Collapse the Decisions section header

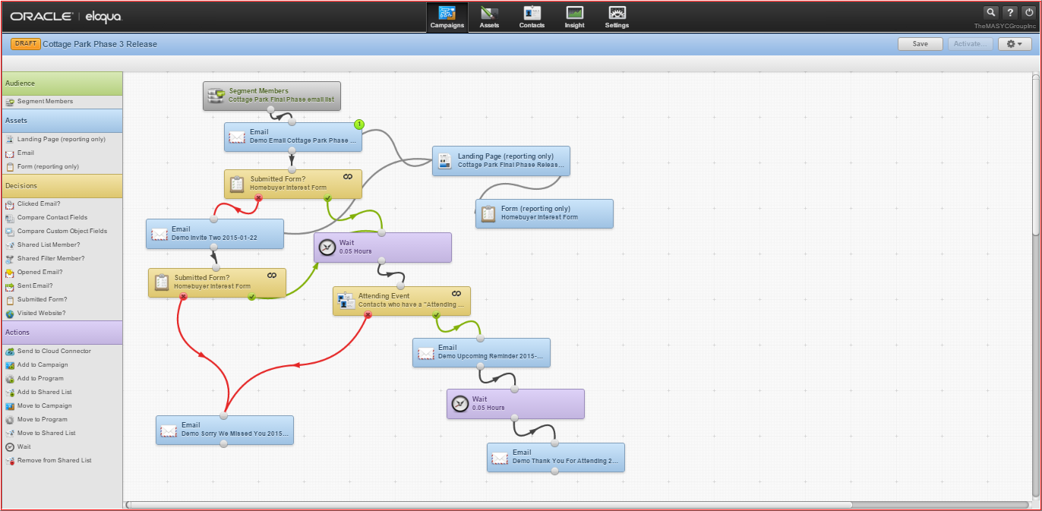[62, 185]
